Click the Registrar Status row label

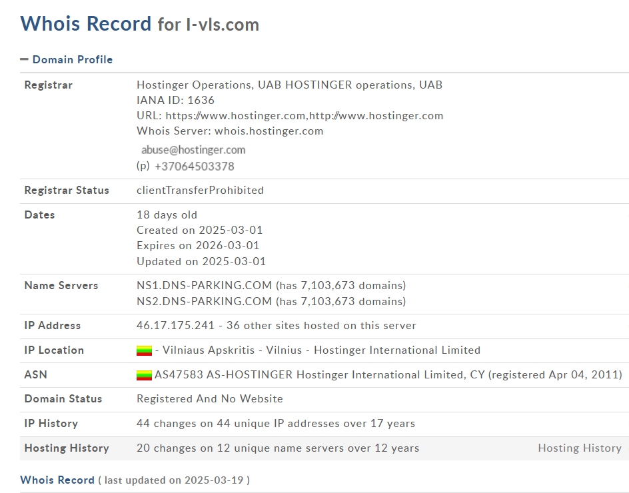coord(67,190)
